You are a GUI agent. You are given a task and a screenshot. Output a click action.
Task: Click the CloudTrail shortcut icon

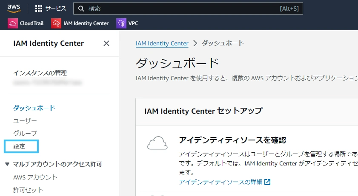(x=12, y=23)
